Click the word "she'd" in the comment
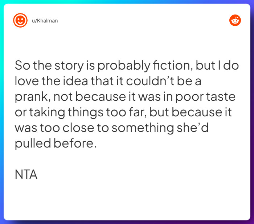 click(x=196, y=128)
